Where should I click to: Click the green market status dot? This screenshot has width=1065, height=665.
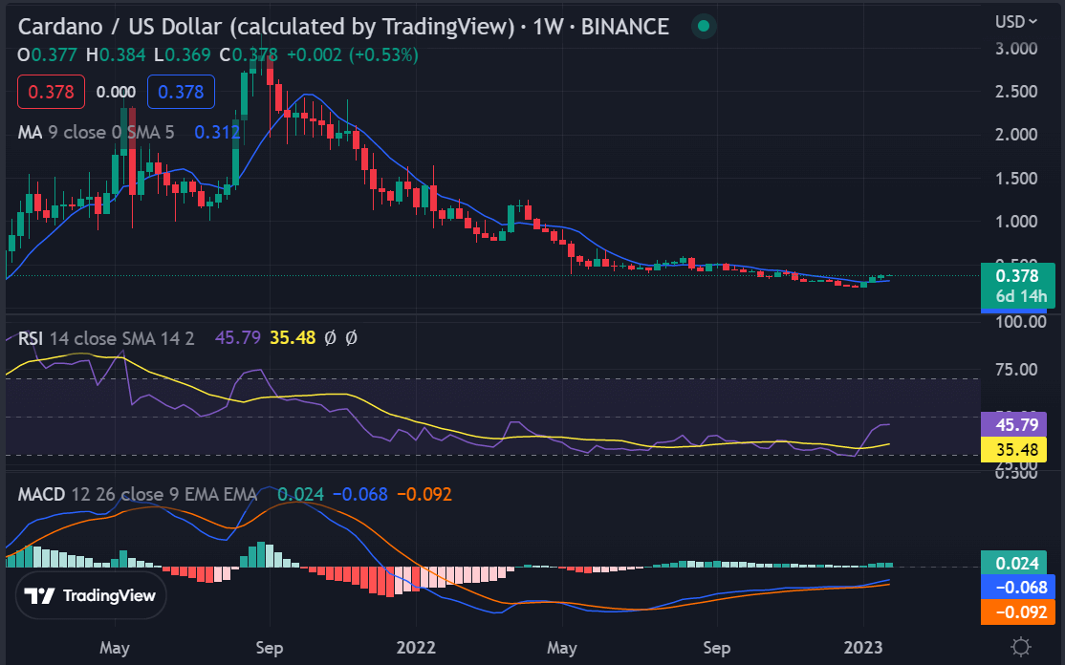coord(704,27)
